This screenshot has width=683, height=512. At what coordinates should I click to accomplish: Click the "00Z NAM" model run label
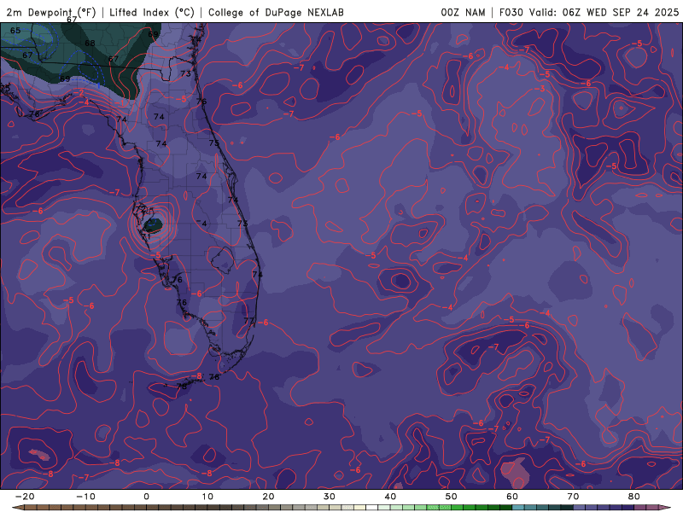pos(463,12)
